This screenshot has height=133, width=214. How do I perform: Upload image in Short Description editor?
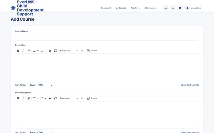[55, 98]
